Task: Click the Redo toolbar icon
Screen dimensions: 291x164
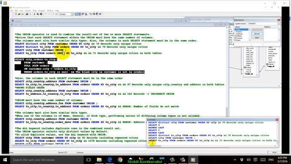Action: 49,14
